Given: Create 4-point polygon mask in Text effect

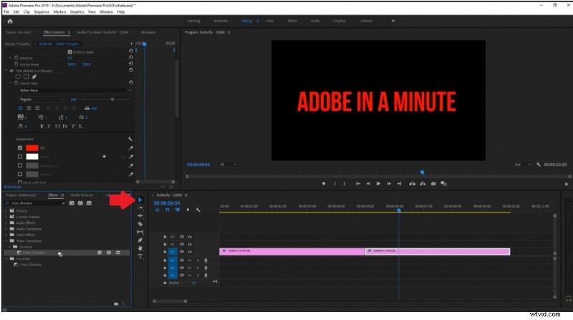Looking at the screenshot, I should 27,77.
